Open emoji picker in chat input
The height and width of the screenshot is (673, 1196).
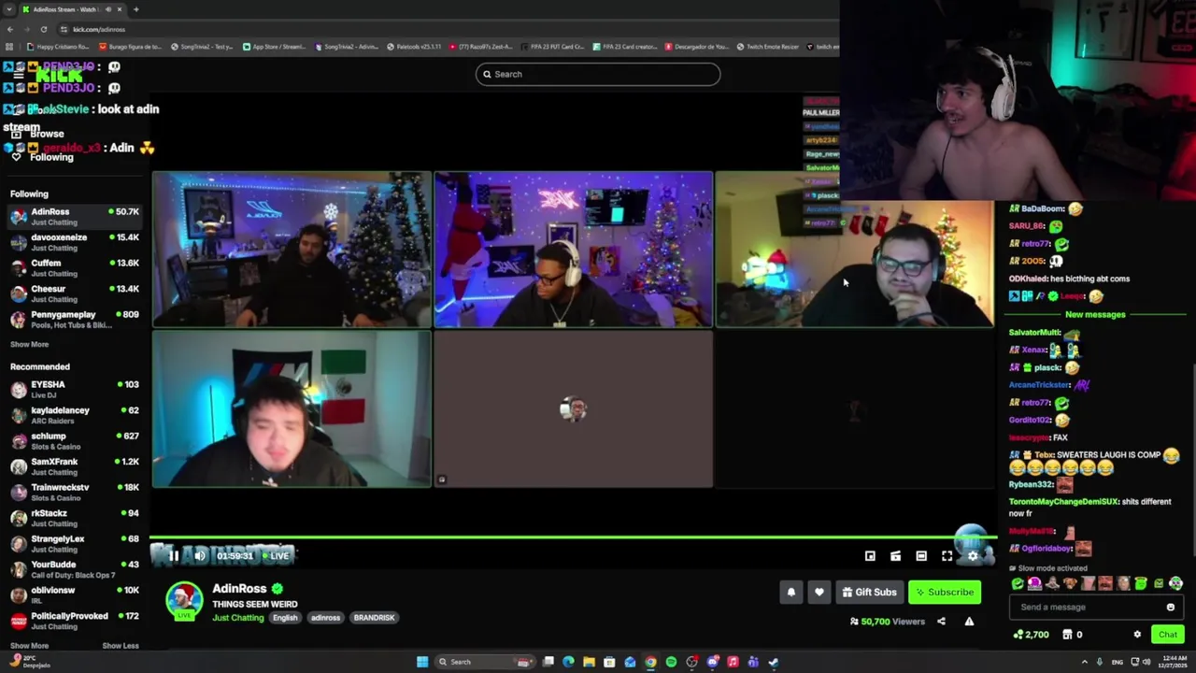(1170, 607)
